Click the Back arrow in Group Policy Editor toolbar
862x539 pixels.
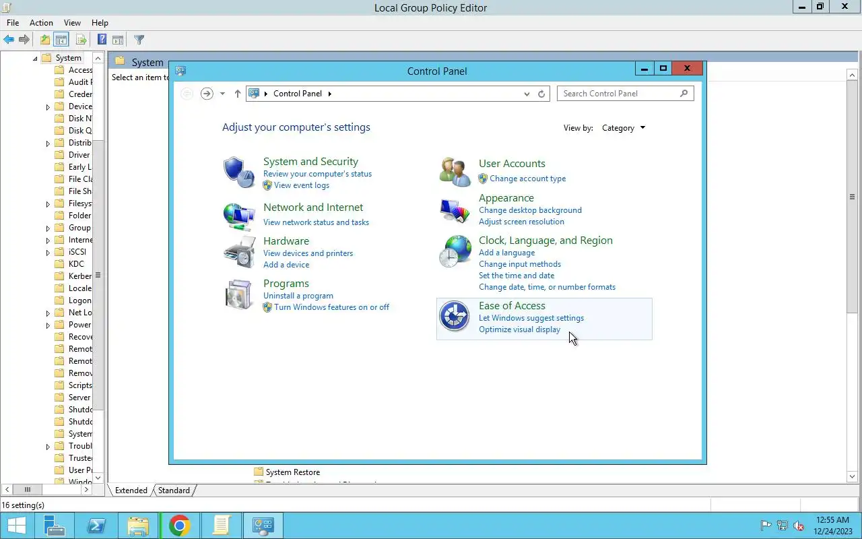[x=9, y=40]
